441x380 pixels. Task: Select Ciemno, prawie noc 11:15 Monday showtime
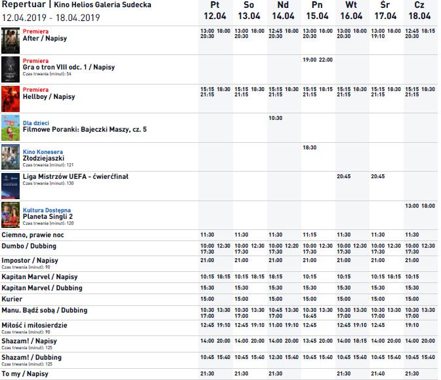(310, 235)
